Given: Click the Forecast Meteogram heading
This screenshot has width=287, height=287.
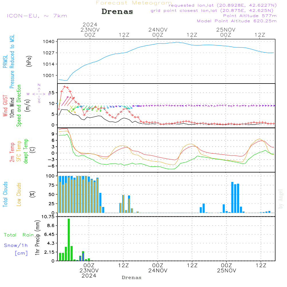Looking at the screenshot, I should pyautogui.click(x=134, y=3).
